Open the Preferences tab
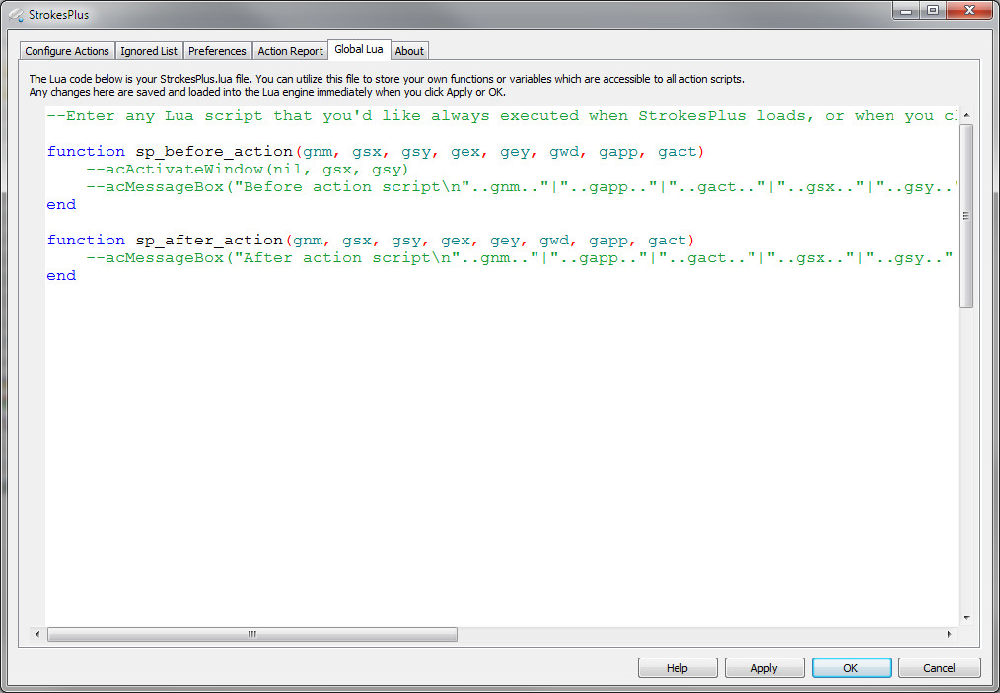The width and height of the screenshot is (1000, 693). pos(218,51)
